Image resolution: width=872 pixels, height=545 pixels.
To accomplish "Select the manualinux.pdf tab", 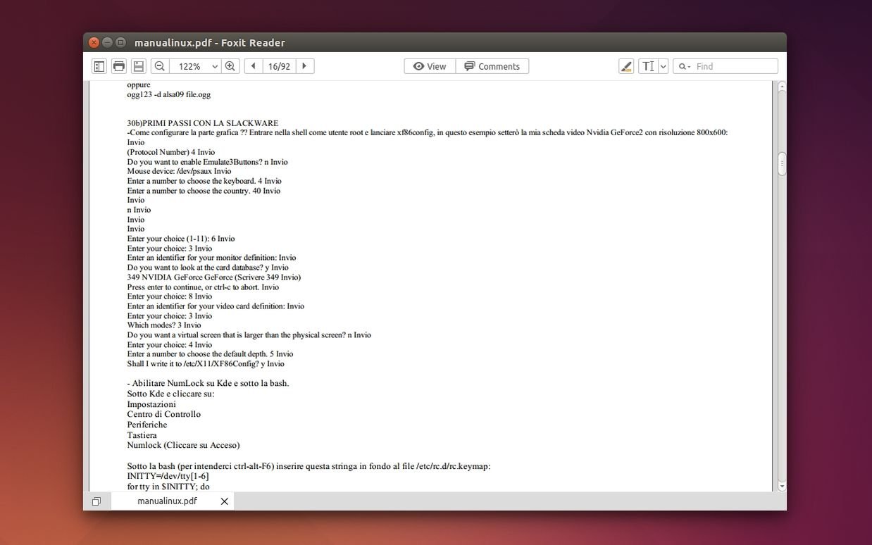I will 167,501.
